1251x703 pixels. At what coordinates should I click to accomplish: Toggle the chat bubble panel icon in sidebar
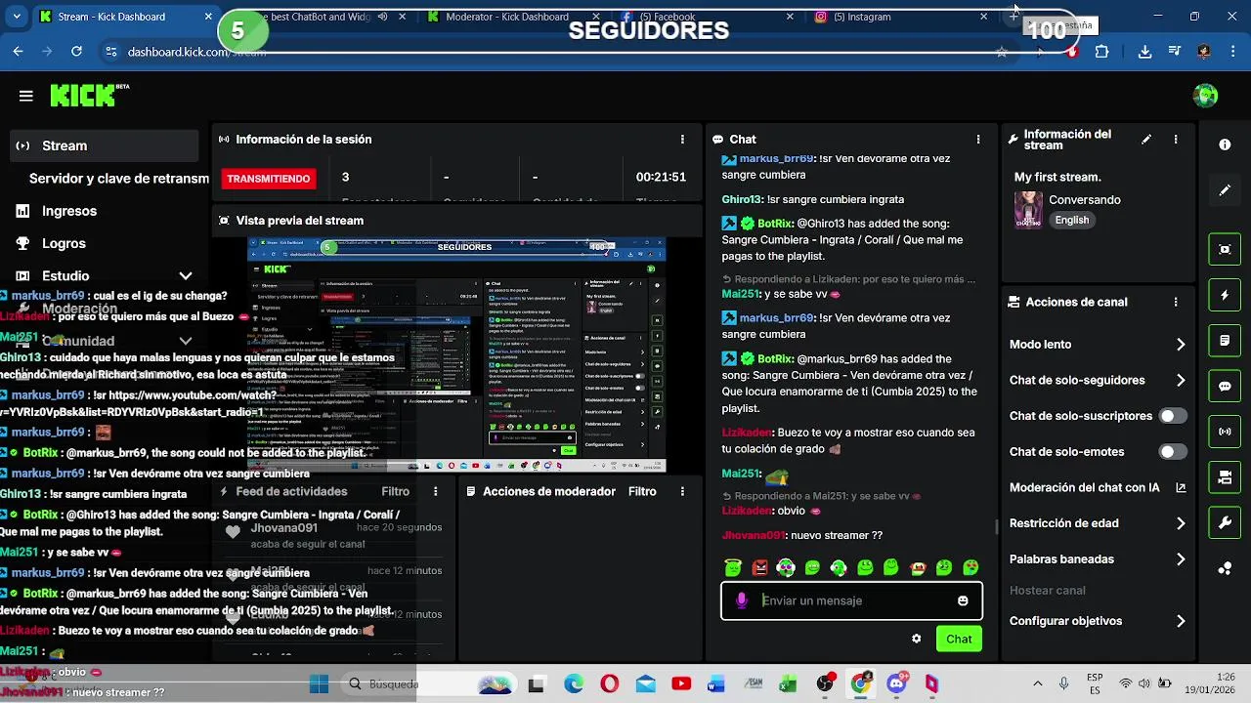coord(1225,386)
